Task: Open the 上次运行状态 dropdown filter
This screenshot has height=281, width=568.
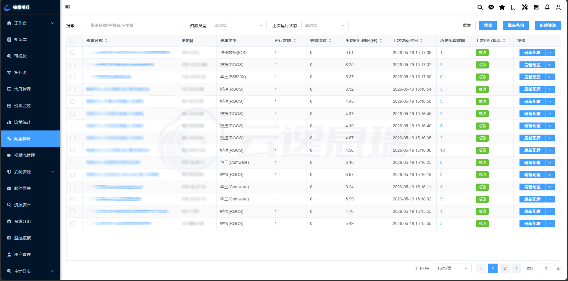Action: 325,25
